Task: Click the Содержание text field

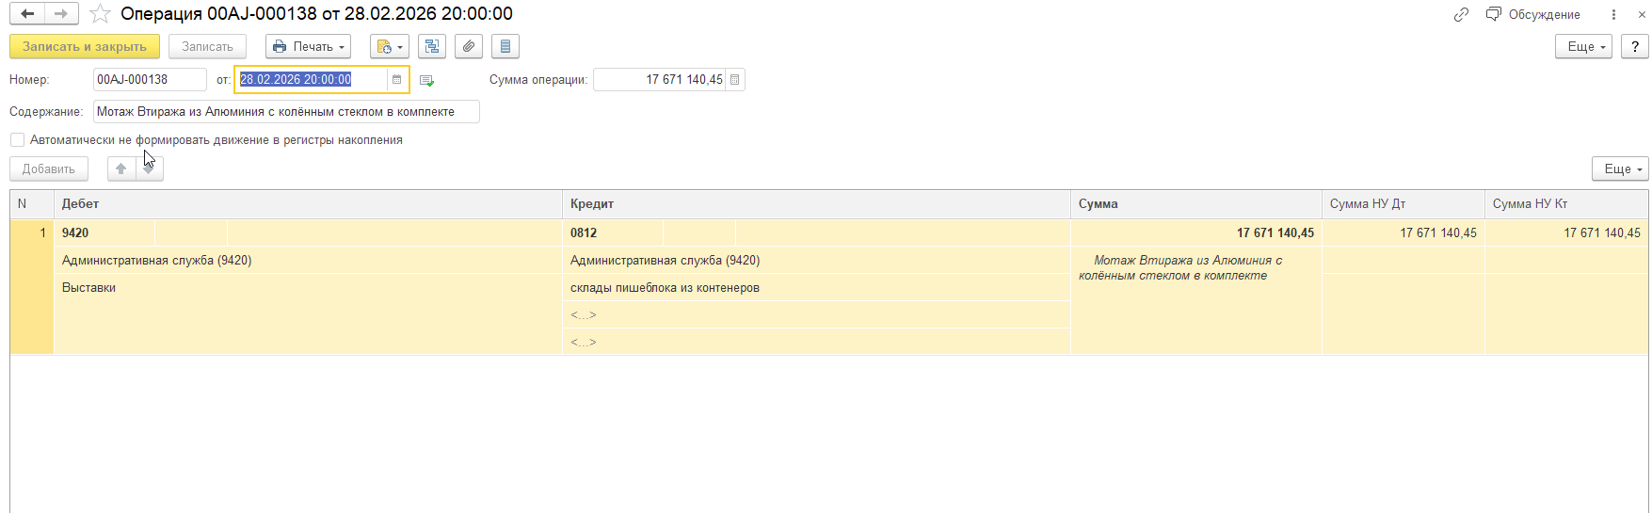Action: (x=286, y=112)
